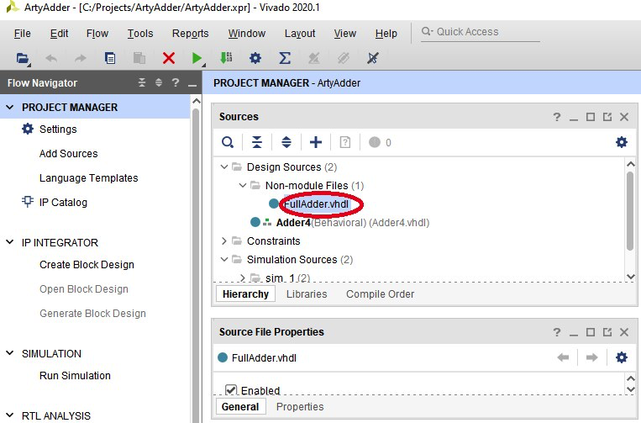Click Run Simulation
The height and width of the screenshot is (423, 641).
(75, 376)
